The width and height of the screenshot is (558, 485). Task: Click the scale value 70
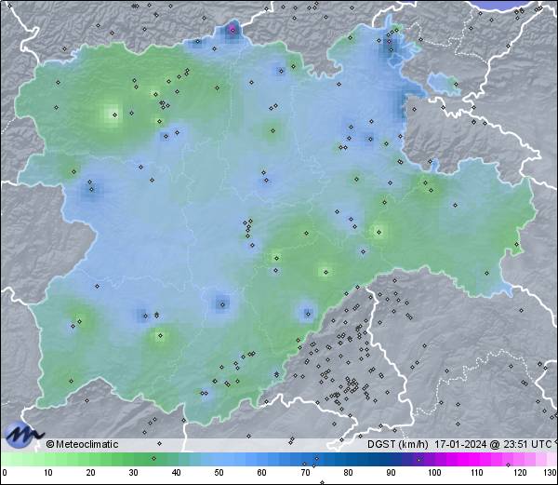click(x=305, y=473)
